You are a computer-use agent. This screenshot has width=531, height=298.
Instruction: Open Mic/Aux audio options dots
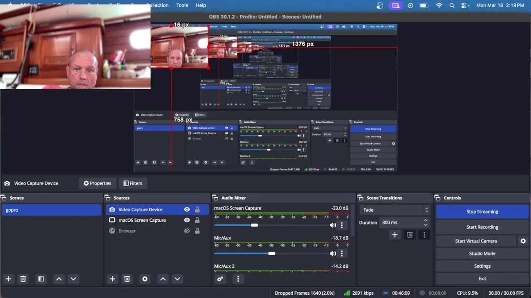coord(342,253)
